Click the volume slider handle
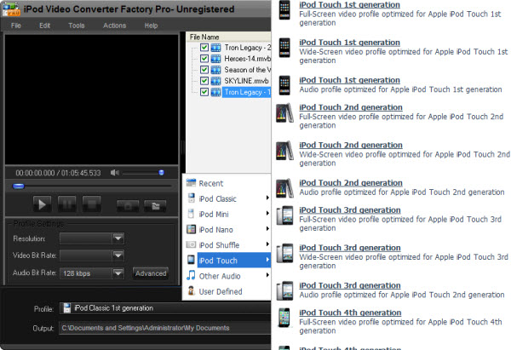 click(161, 173)
